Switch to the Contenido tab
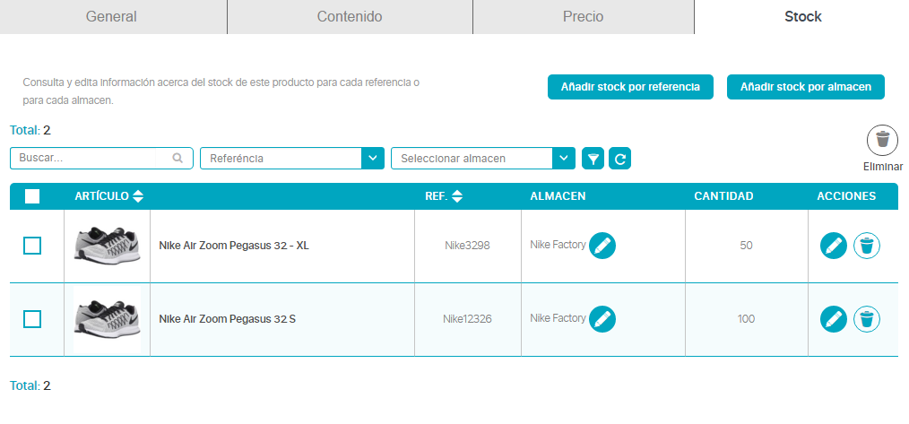 point(350,17)
